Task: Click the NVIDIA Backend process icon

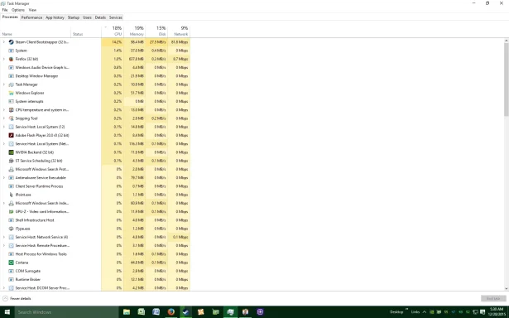Action: tap(11, 152)
